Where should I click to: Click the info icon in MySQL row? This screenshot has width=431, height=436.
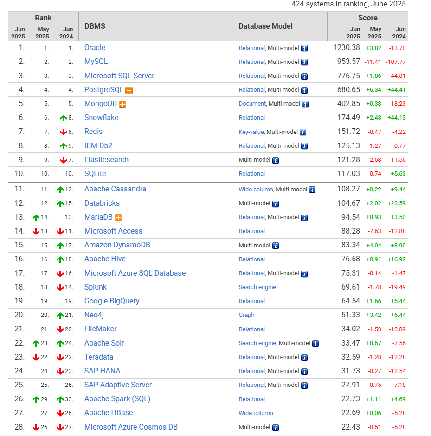pyautogui.click(x=304, y=62)
